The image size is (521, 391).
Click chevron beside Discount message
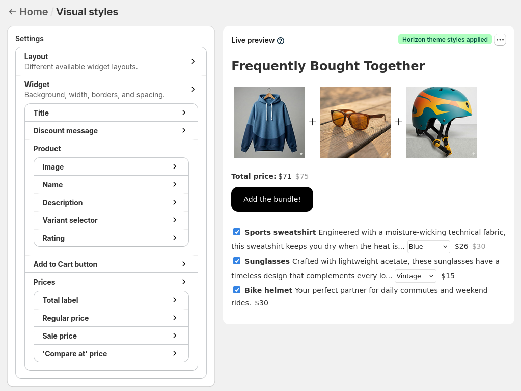[184, 130]
